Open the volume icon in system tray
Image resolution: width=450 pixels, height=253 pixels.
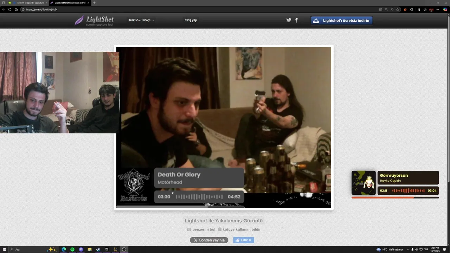[x=417, y=249]
